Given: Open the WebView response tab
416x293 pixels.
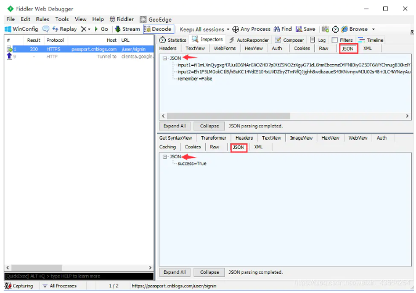Looking at the screenshot, I should (357, 138).
